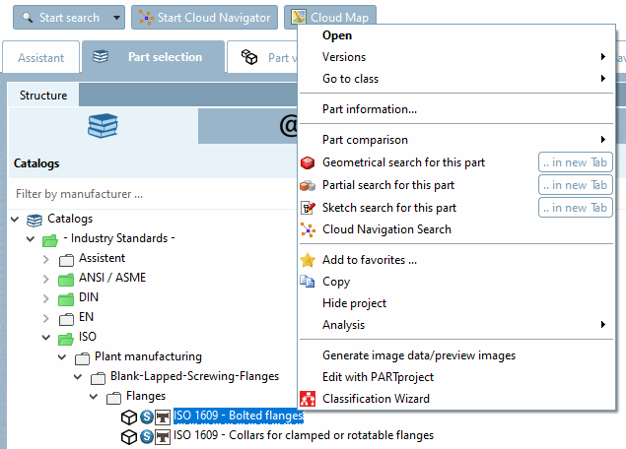Select ISO 1609 Collars for clamped flanges
The height and width of the screenshot is (449, 626).
pyautogui.click(x=303, y=435)
